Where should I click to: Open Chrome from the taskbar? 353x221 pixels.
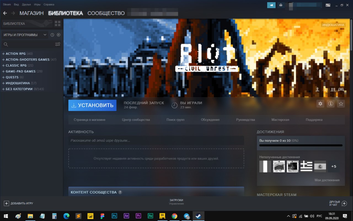point(174,216)
